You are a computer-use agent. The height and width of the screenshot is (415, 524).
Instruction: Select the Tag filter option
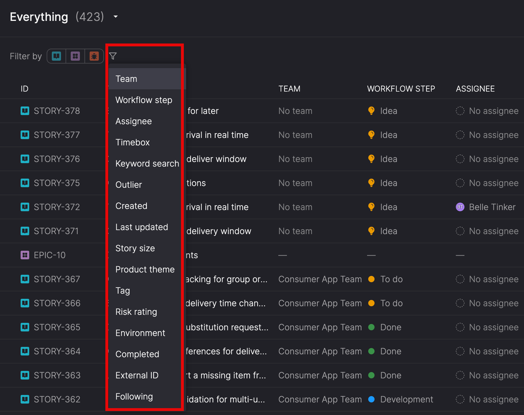pos(147,290)
